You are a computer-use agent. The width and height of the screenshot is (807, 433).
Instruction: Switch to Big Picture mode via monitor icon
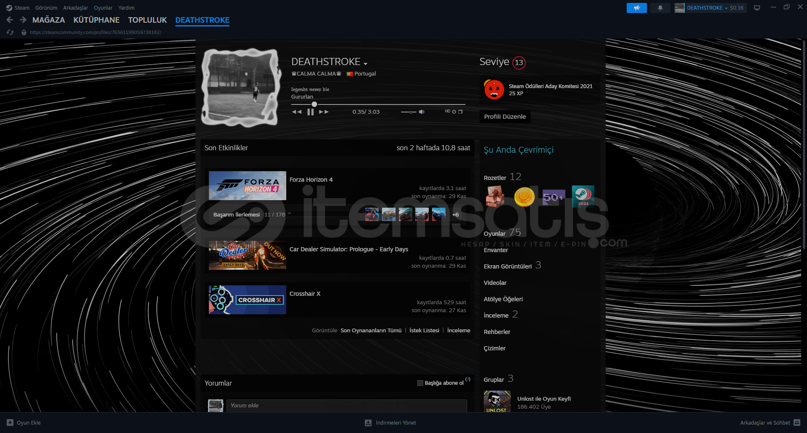(757, 8)
